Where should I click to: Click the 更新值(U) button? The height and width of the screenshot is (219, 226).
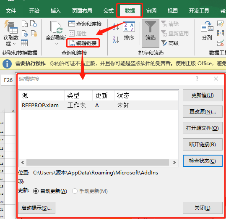203,95
